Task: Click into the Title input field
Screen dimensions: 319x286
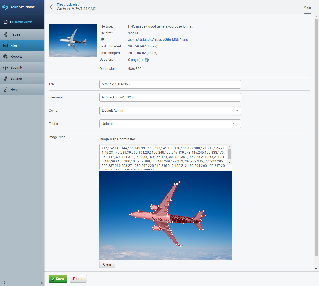Action: pos(170,84)
